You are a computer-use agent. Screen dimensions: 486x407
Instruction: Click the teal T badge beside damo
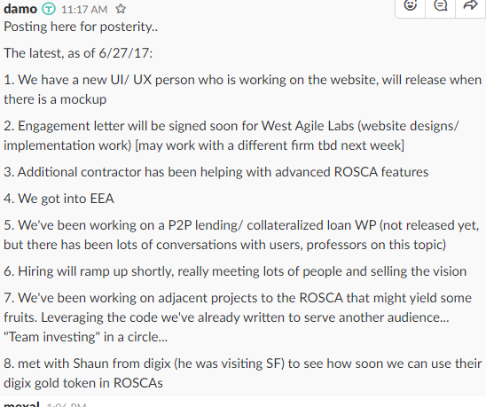(x=49, y=9)
